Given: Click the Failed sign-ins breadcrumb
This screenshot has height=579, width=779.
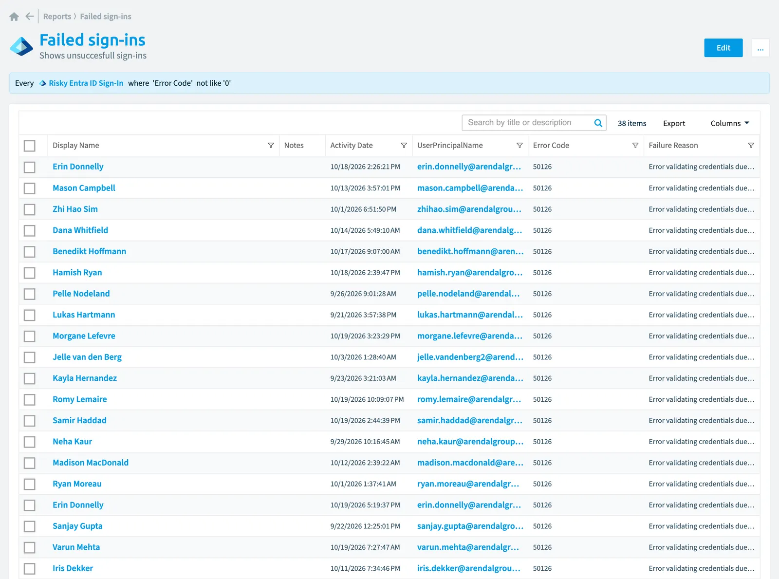Looking at the screenshot, I should pyautogui.click(x=106, y=17).
